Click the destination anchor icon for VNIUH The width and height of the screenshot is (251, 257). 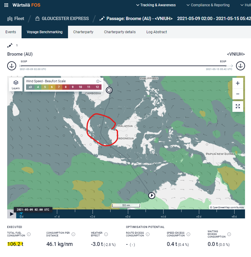point(241,66)
